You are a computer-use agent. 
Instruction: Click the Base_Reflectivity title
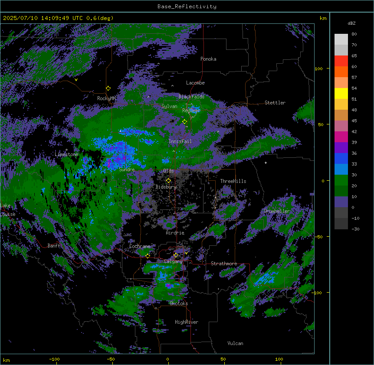tap(187, 7)
